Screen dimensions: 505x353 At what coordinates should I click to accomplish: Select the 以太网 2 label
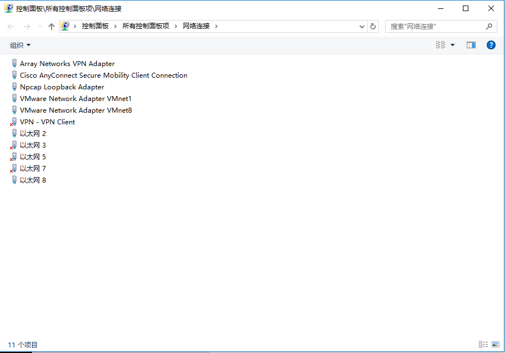(x=33, y=133)
